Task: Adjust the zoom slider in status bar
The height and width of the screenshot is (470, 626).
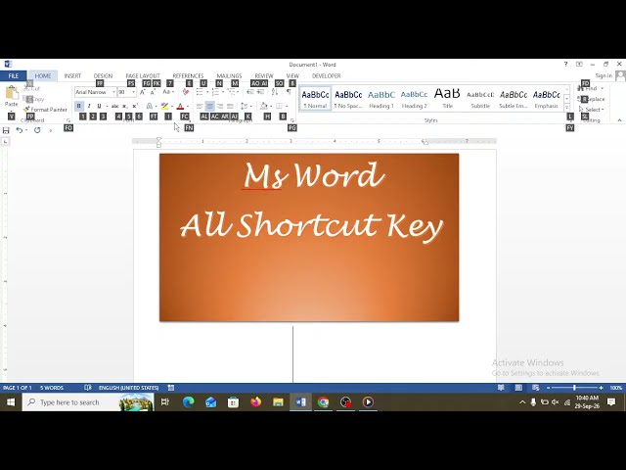Action: coord(574,388)
